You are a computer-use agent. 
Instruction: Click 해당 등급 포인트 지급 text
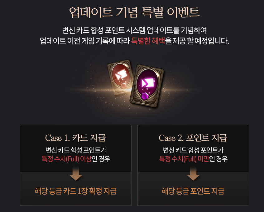click(193, 191)
